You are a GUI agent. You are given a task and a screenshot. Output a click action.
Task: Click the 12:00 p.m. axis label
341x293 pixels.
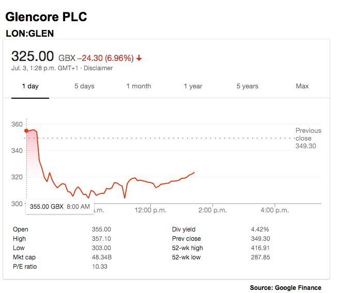[x=150, y=210]
